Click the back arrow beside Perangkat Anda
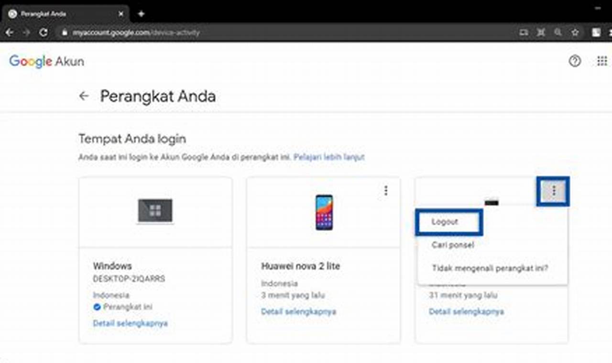Image resolution: width=612 pixels, height=363 pixels. [x=84, y=96]
